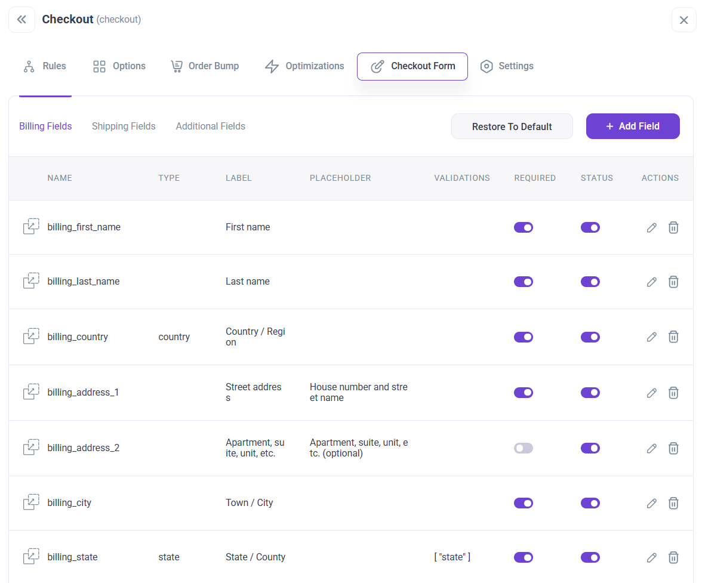The image size is (702, 583).
Task: Open Additional Fields sub-tab
Action: coord(210,126)
